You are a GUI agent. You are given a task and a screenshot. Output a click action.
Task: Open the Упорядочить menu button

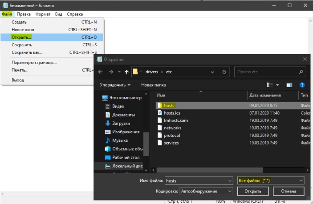(115, 85)
